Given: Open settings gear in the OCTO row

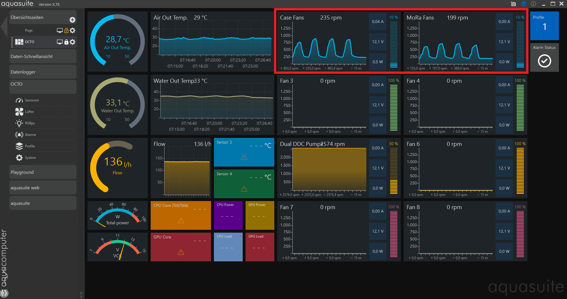Looking at the screenshot, I should pos(73,42).
